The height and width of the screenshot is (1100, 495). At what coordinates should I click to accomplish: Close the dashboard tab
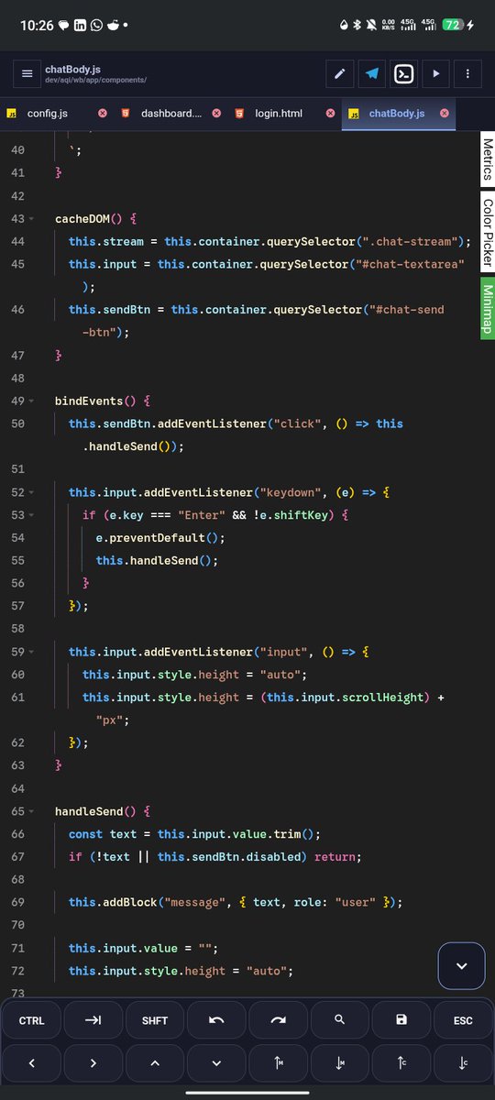[216, 114]
